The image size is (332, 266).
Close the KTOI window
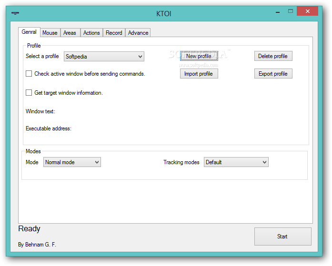pyautogui.click(x=307, y=11)
